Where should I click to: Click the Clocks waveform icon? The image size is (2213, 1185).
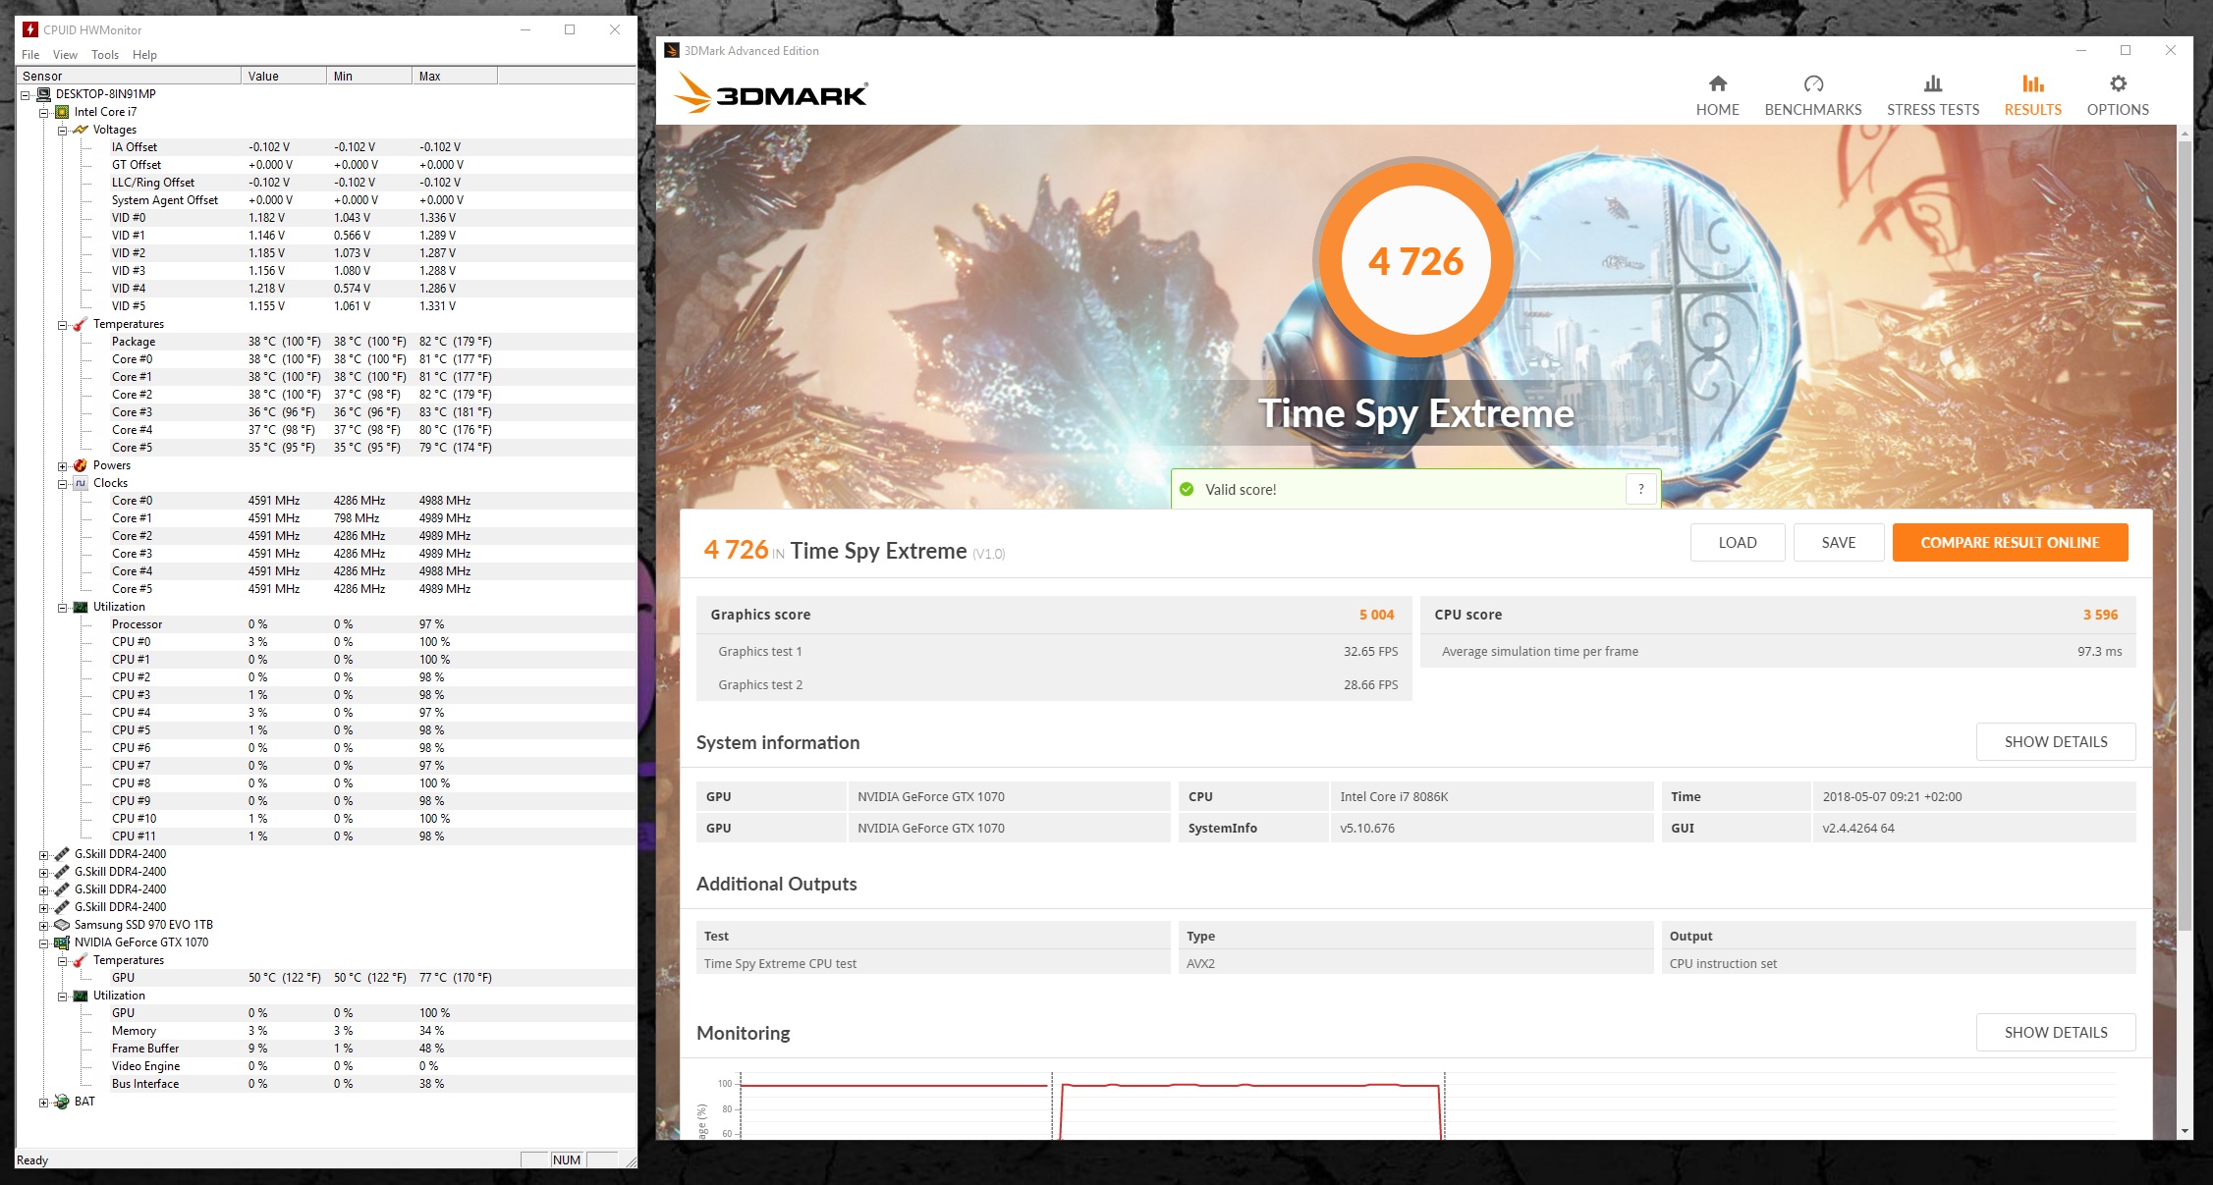pos(81,483)
